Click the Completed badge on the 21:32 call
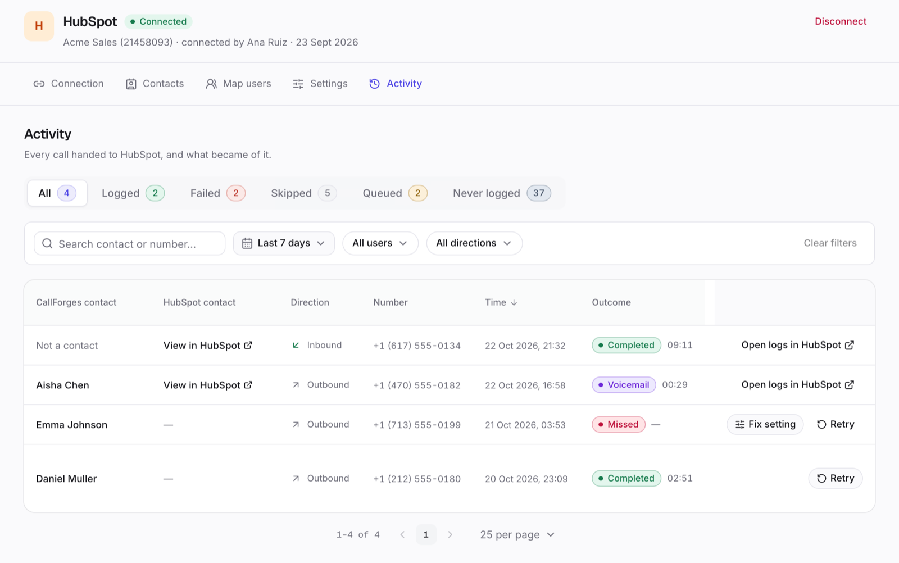Viewport: 899px width, 563px height. pyautogui.click(x=626, y=345)
